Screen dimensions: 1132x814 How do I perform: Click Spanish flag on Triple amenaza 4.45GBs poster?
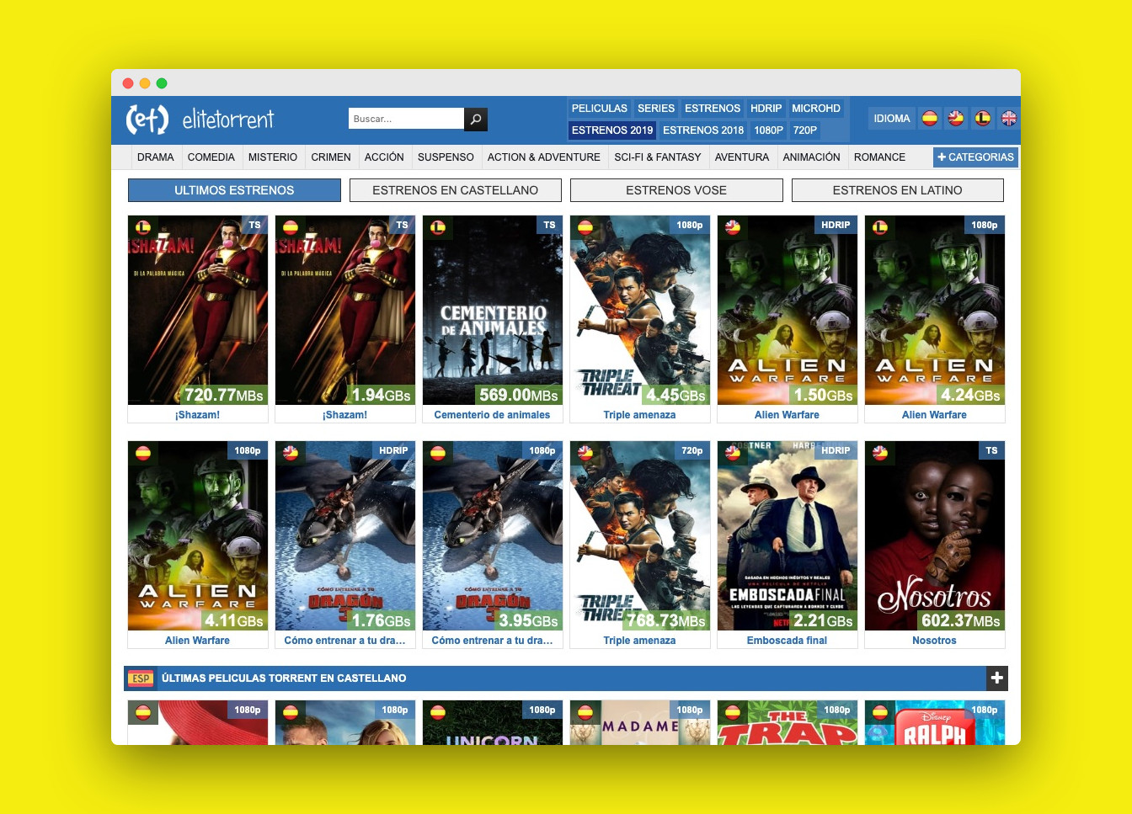(585, 227)
